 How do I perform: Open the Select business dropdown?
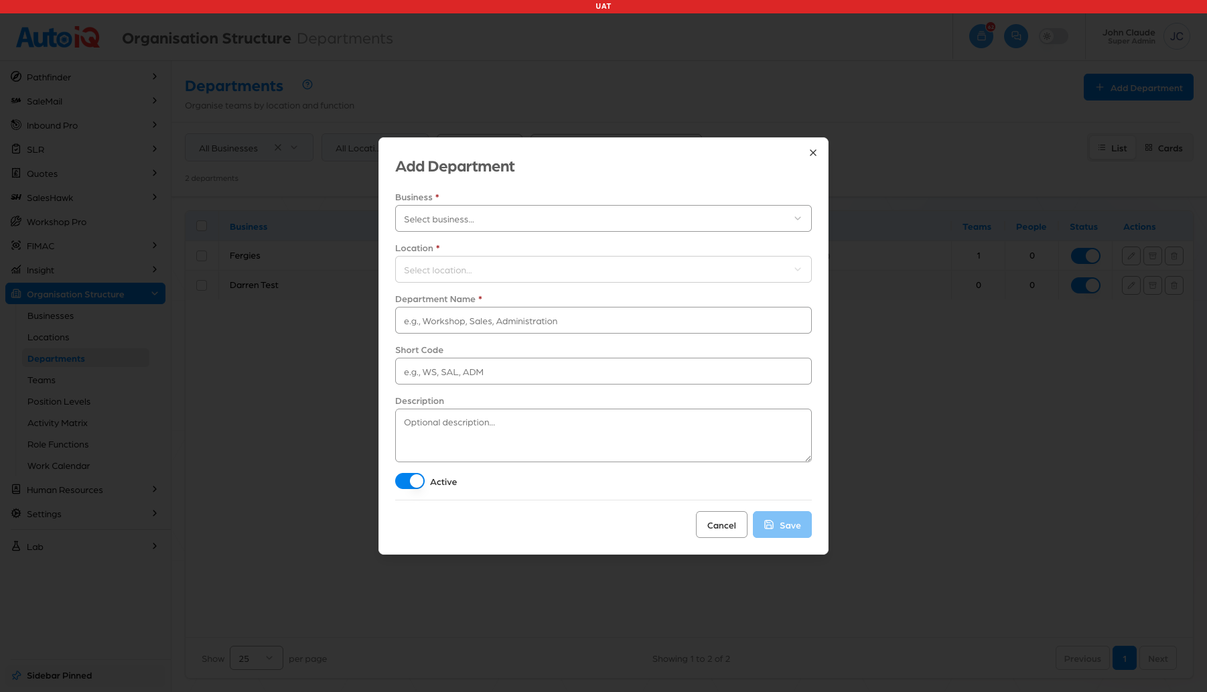click(x=603, y=218)
